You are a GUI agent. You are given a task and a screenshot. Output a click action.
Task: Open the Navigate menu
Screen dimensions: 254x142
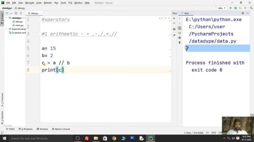click(x=30, y=3)
